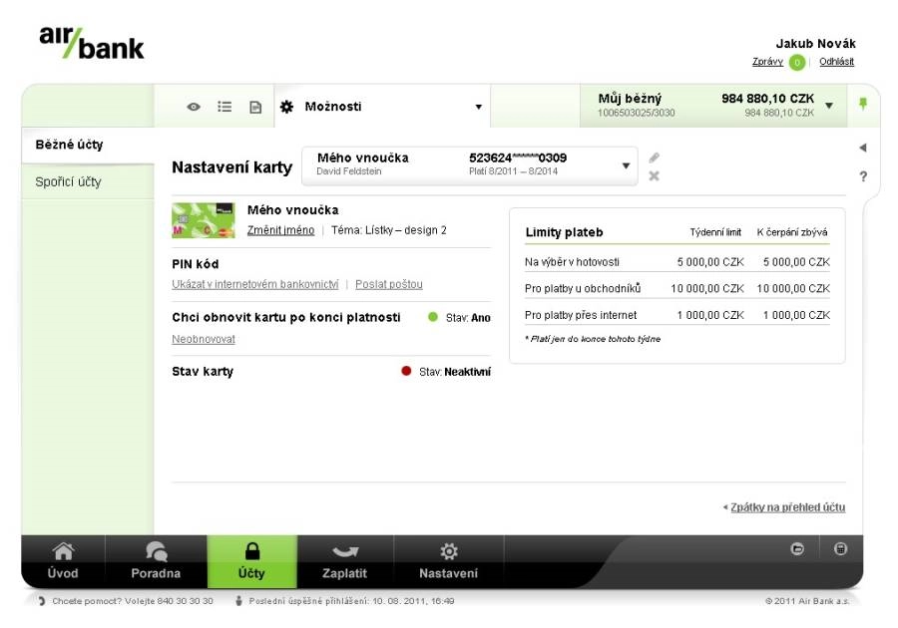Click the pencil edit icon beside card selector
The image size is (898, 628).
pyautogui.click(x=655, y=157)
